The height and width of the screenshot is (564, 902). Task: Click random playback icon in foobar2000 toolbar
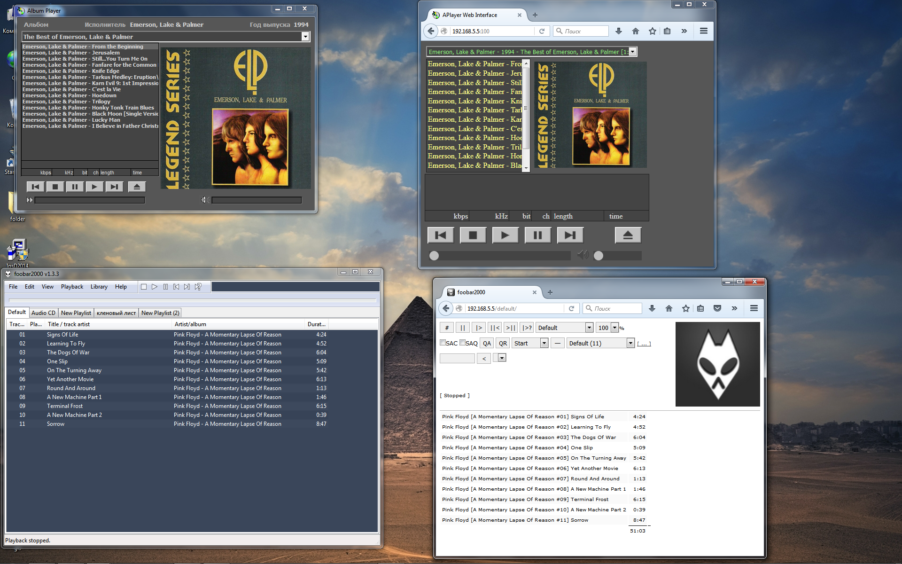(x=198, y=287)
